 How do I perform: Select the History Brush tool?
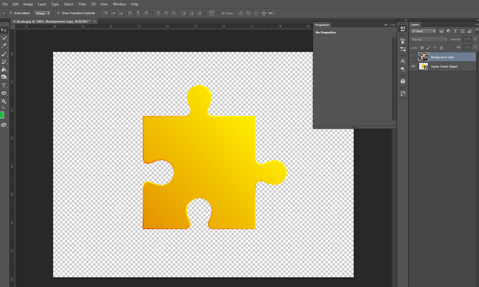click(4, 62)
